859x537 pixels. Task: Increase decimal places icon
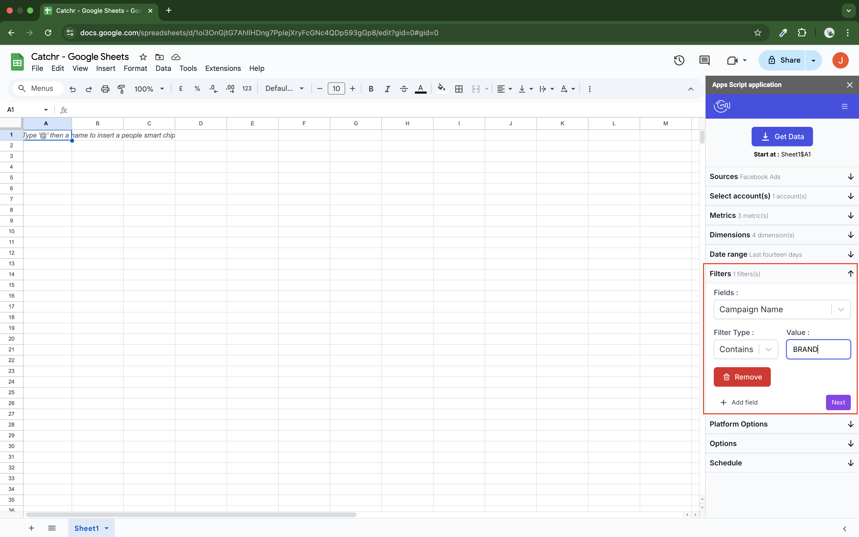tap(230, 89)
